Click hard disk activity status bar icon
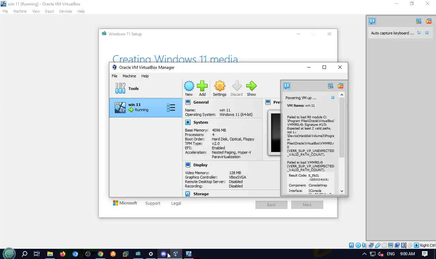This screenshot has height=259, width=436. [x=351, y=245]
